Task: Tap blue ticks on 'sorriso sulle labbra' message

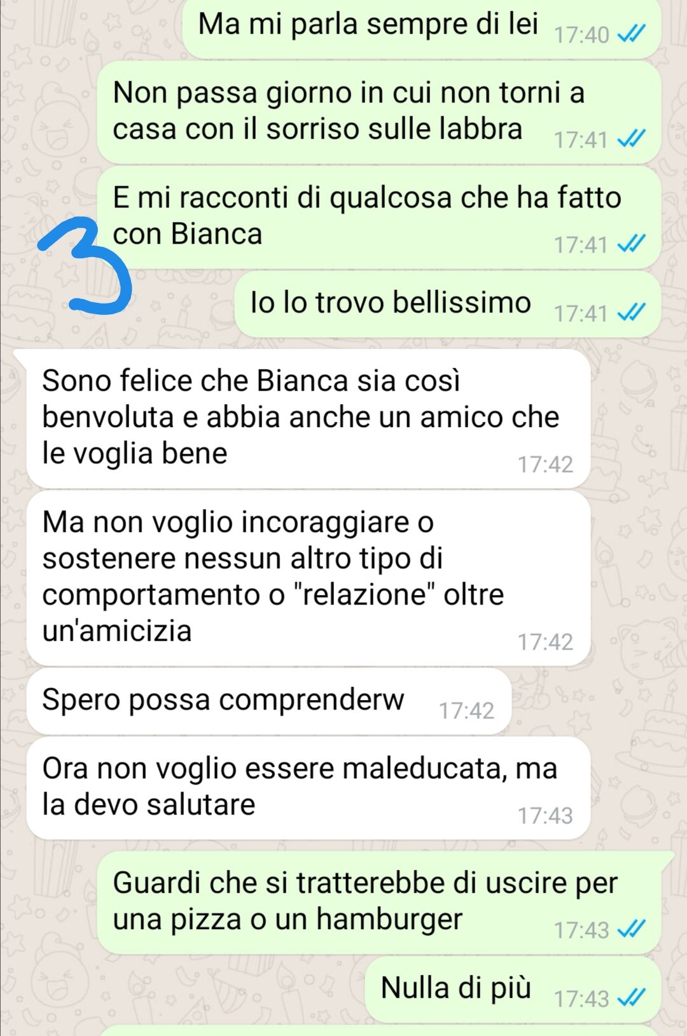Action: (632, 139)
